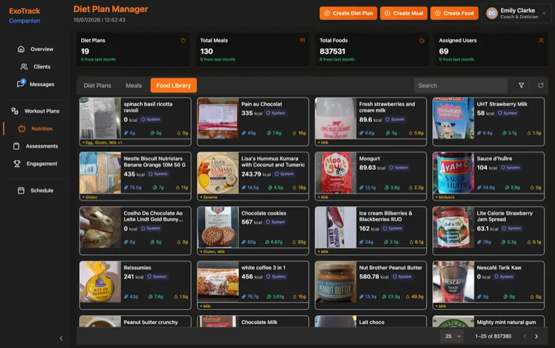Collapse the sidebar with the chevron
Viewport: 555px width, 348px height.
pos(61,338)
